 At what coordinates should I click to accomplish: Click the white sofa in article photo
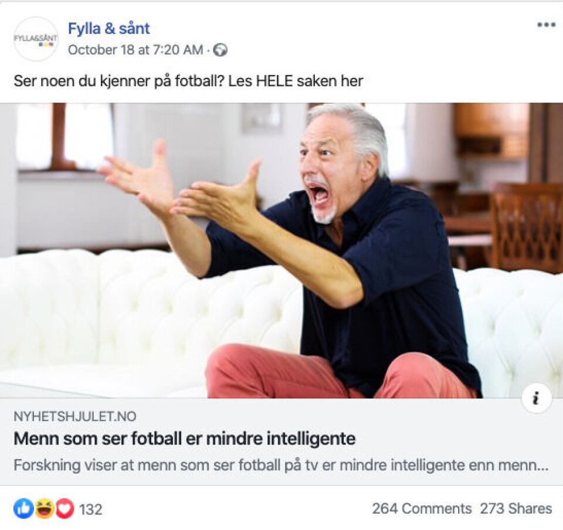[108, 316]
